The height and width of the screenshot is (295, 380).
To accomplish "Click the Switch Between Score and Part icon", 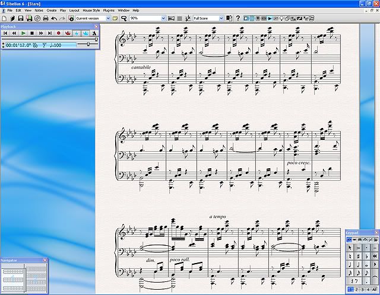I will click(x=229, y=18).
